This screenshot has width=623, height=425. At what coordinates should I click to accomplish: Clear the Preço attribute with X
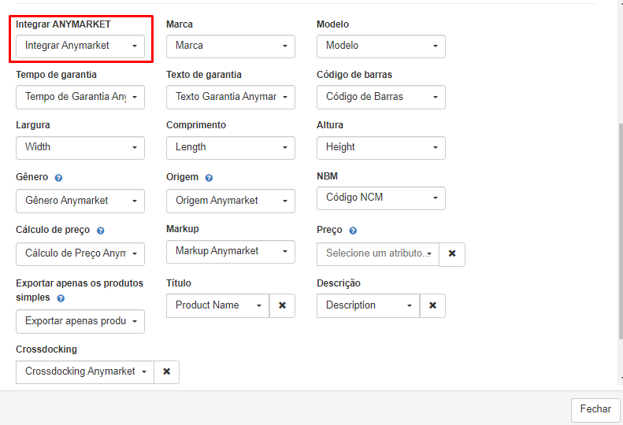tap(452, 254)
